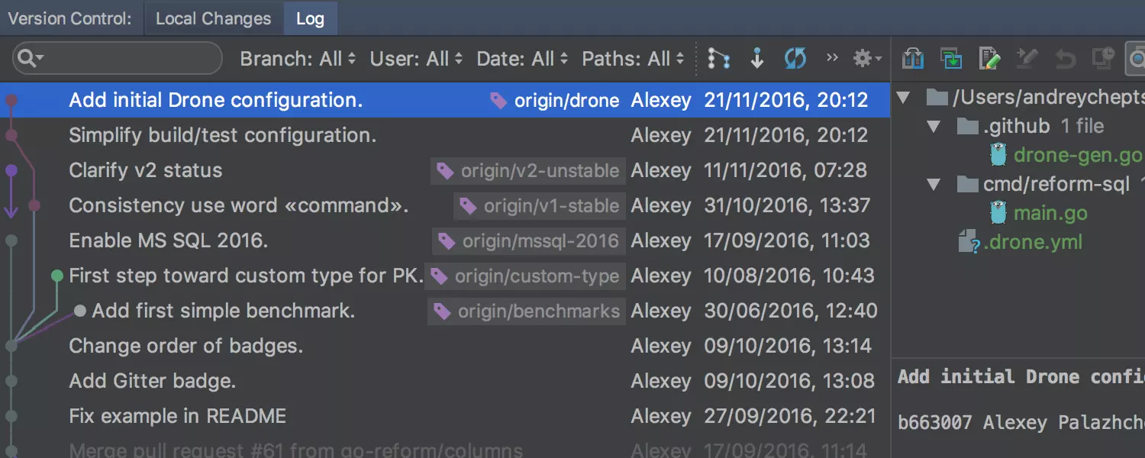Click the IntelliSort branch graph icon
The image size is (1145, 458).
pos(718,59)
